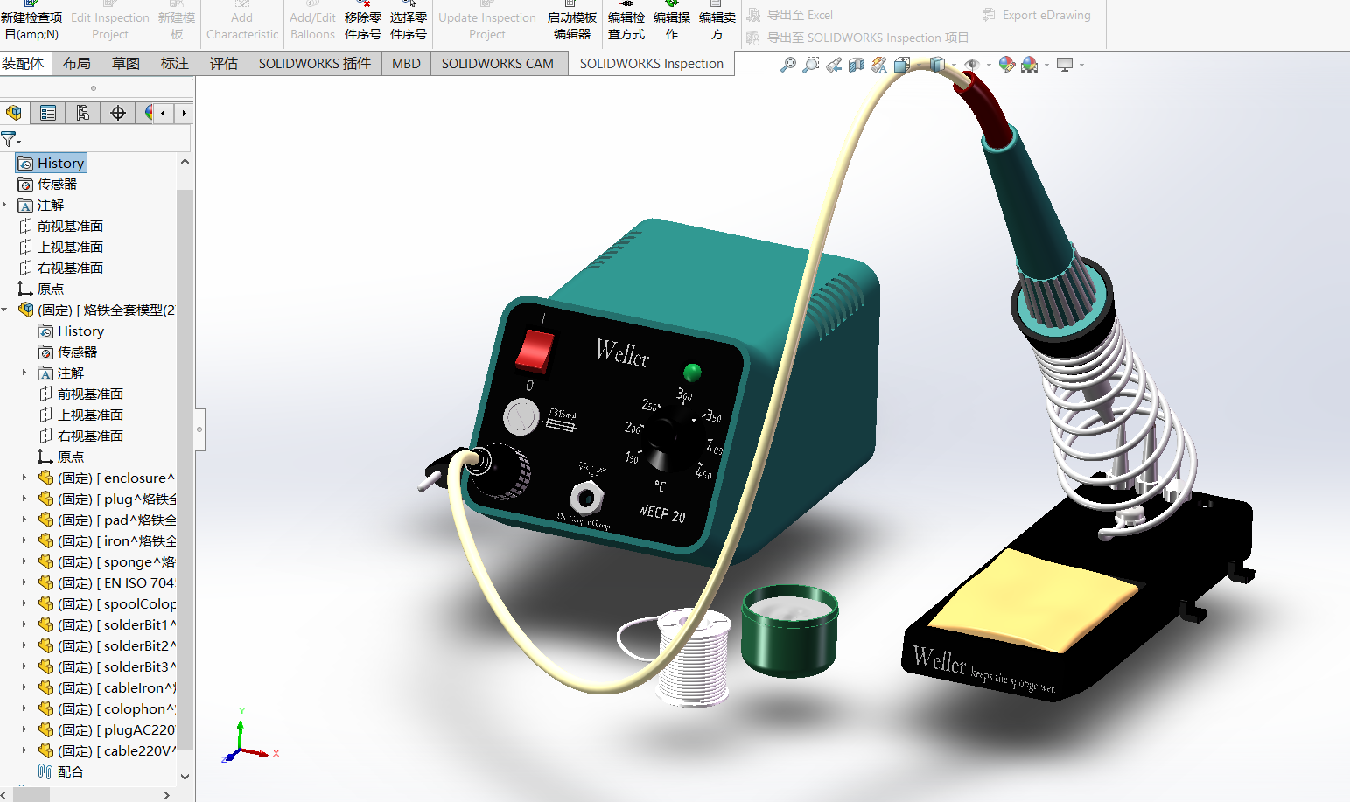Click the 编辑卖方 button
This screenshot has height=802, width=1350.
717,21
